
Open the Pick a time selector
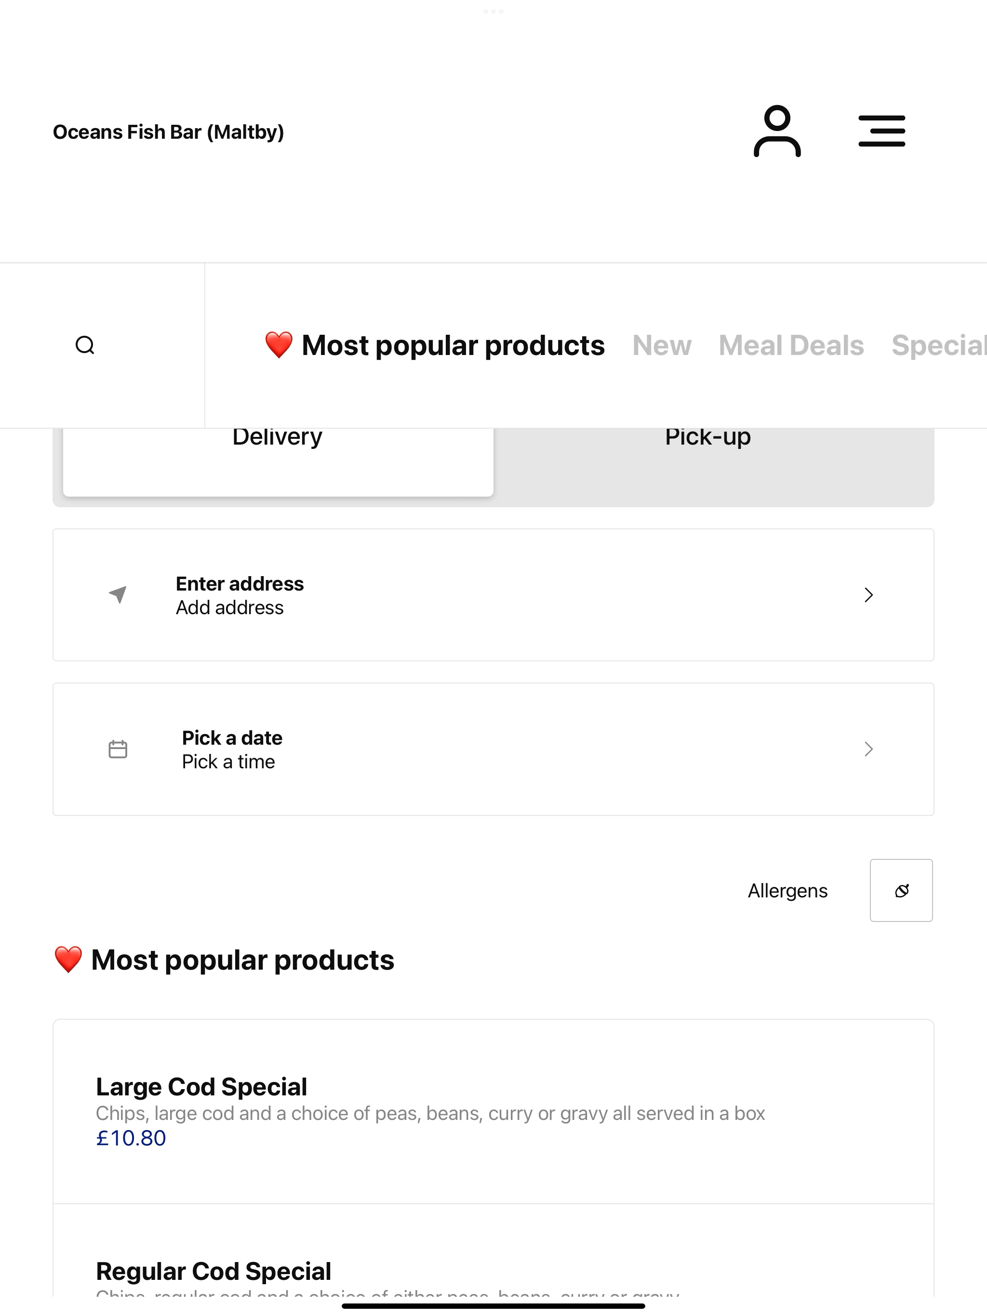tap(228, 762)
